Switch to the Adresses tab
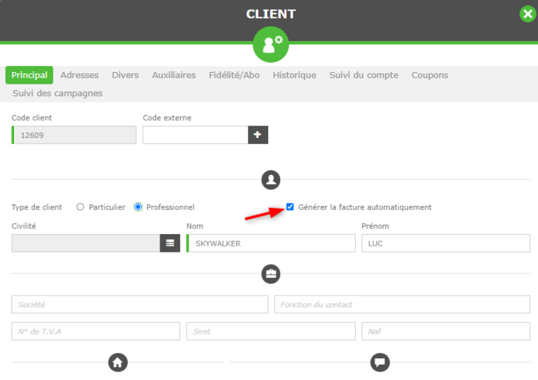This screenshot has height=380, width=538. [x=79, y=75]
